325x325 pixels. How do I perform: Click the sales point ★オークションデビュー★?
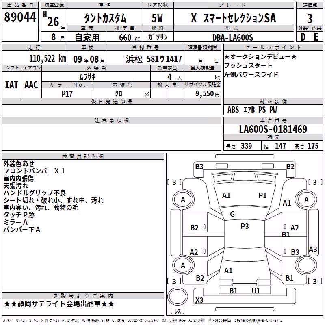(x=260, y=56)
